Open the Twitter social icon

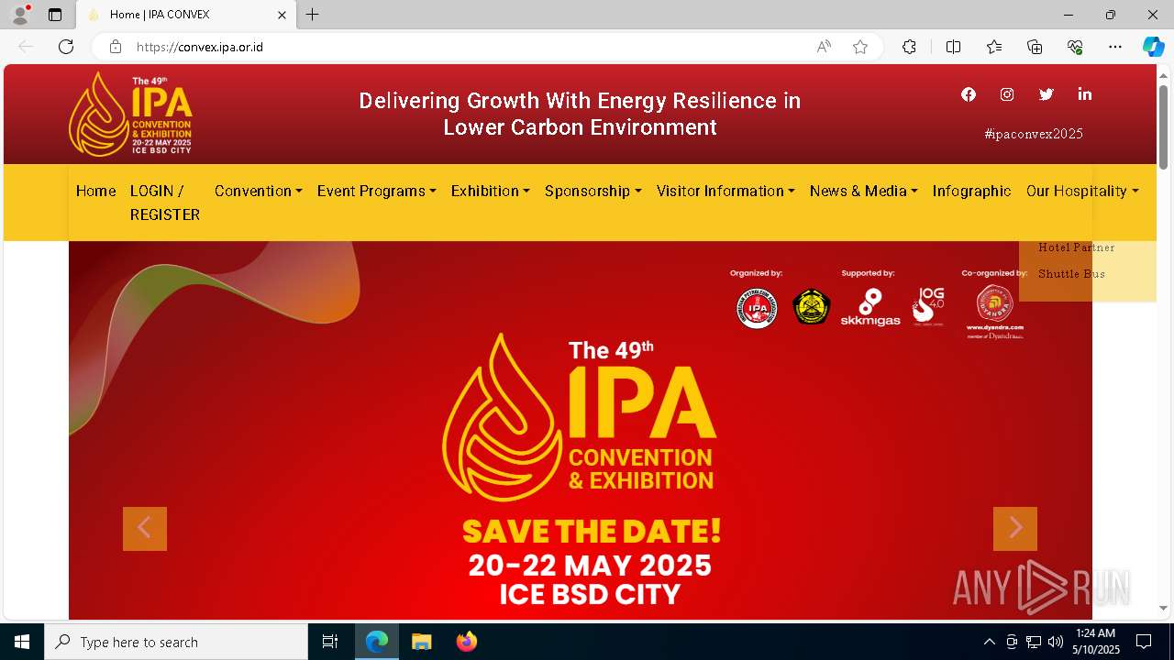pos(1046,94)
